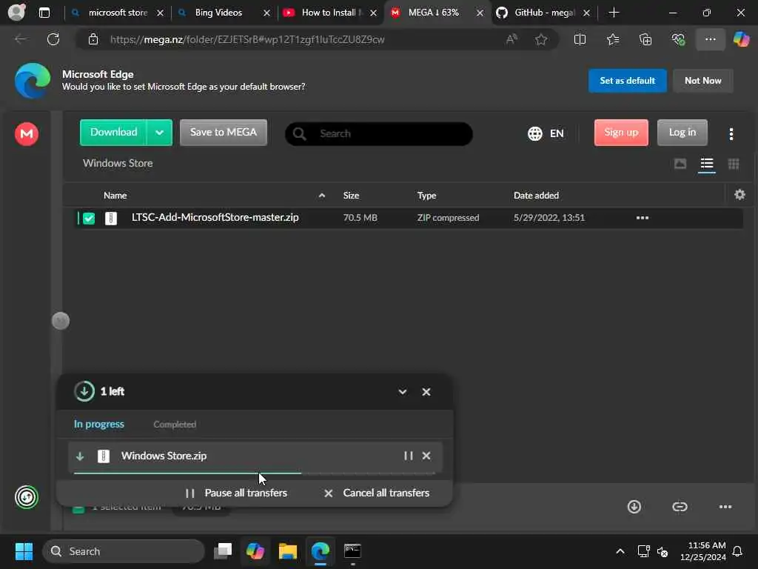Click the Sign up button
The image size is (758, 569).
click(x=621, y=132)
